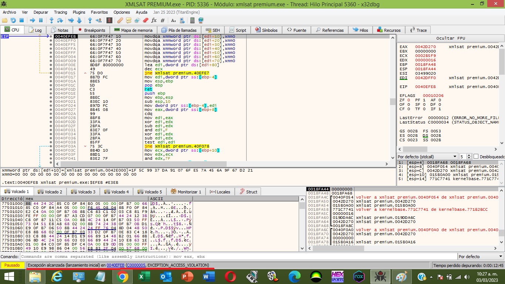505x284 pixels.
Task: Select the Volcado 2 dump tab
Action: click(x=50, y=192)
